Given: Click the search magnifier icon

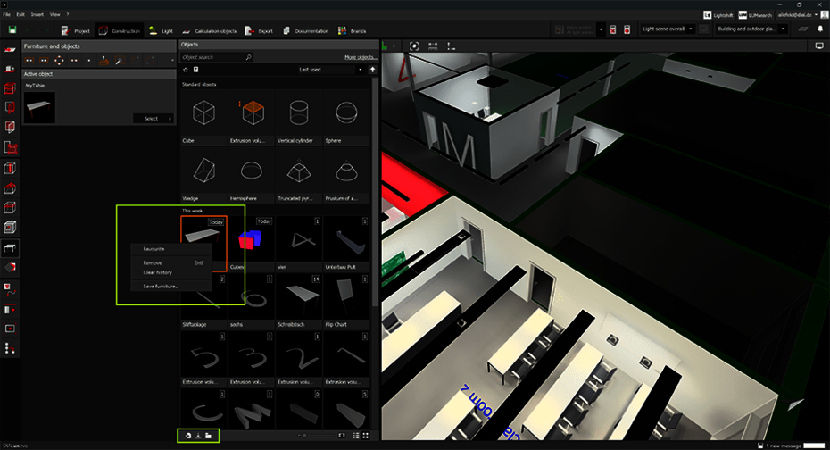Looking at the screenshot, I should [x=248, y=57].
